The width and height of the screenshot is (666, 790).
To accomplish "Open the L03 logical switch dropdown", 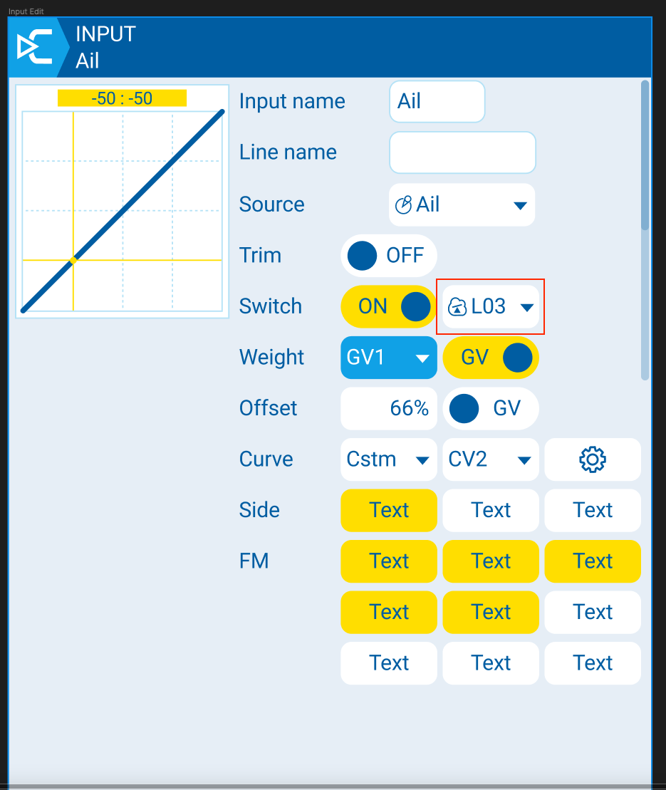I will click(x=490, y=306).
